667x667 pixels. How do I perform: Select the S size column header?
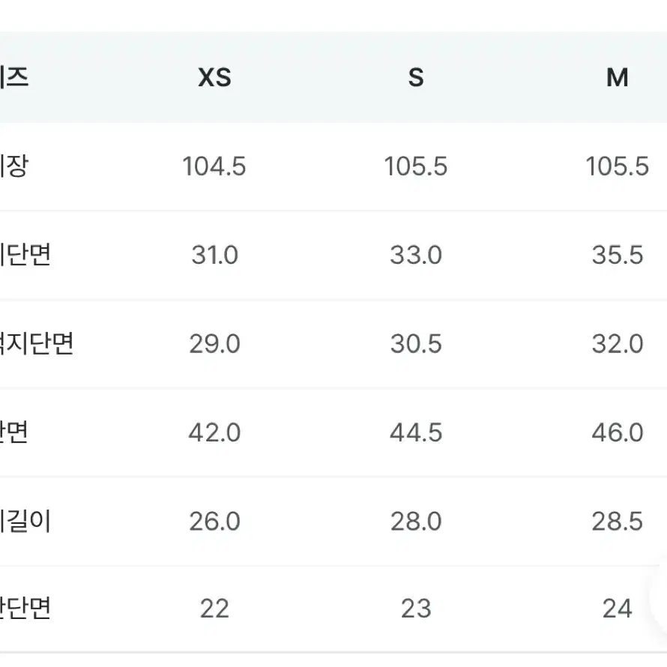(x=416, y=77)
